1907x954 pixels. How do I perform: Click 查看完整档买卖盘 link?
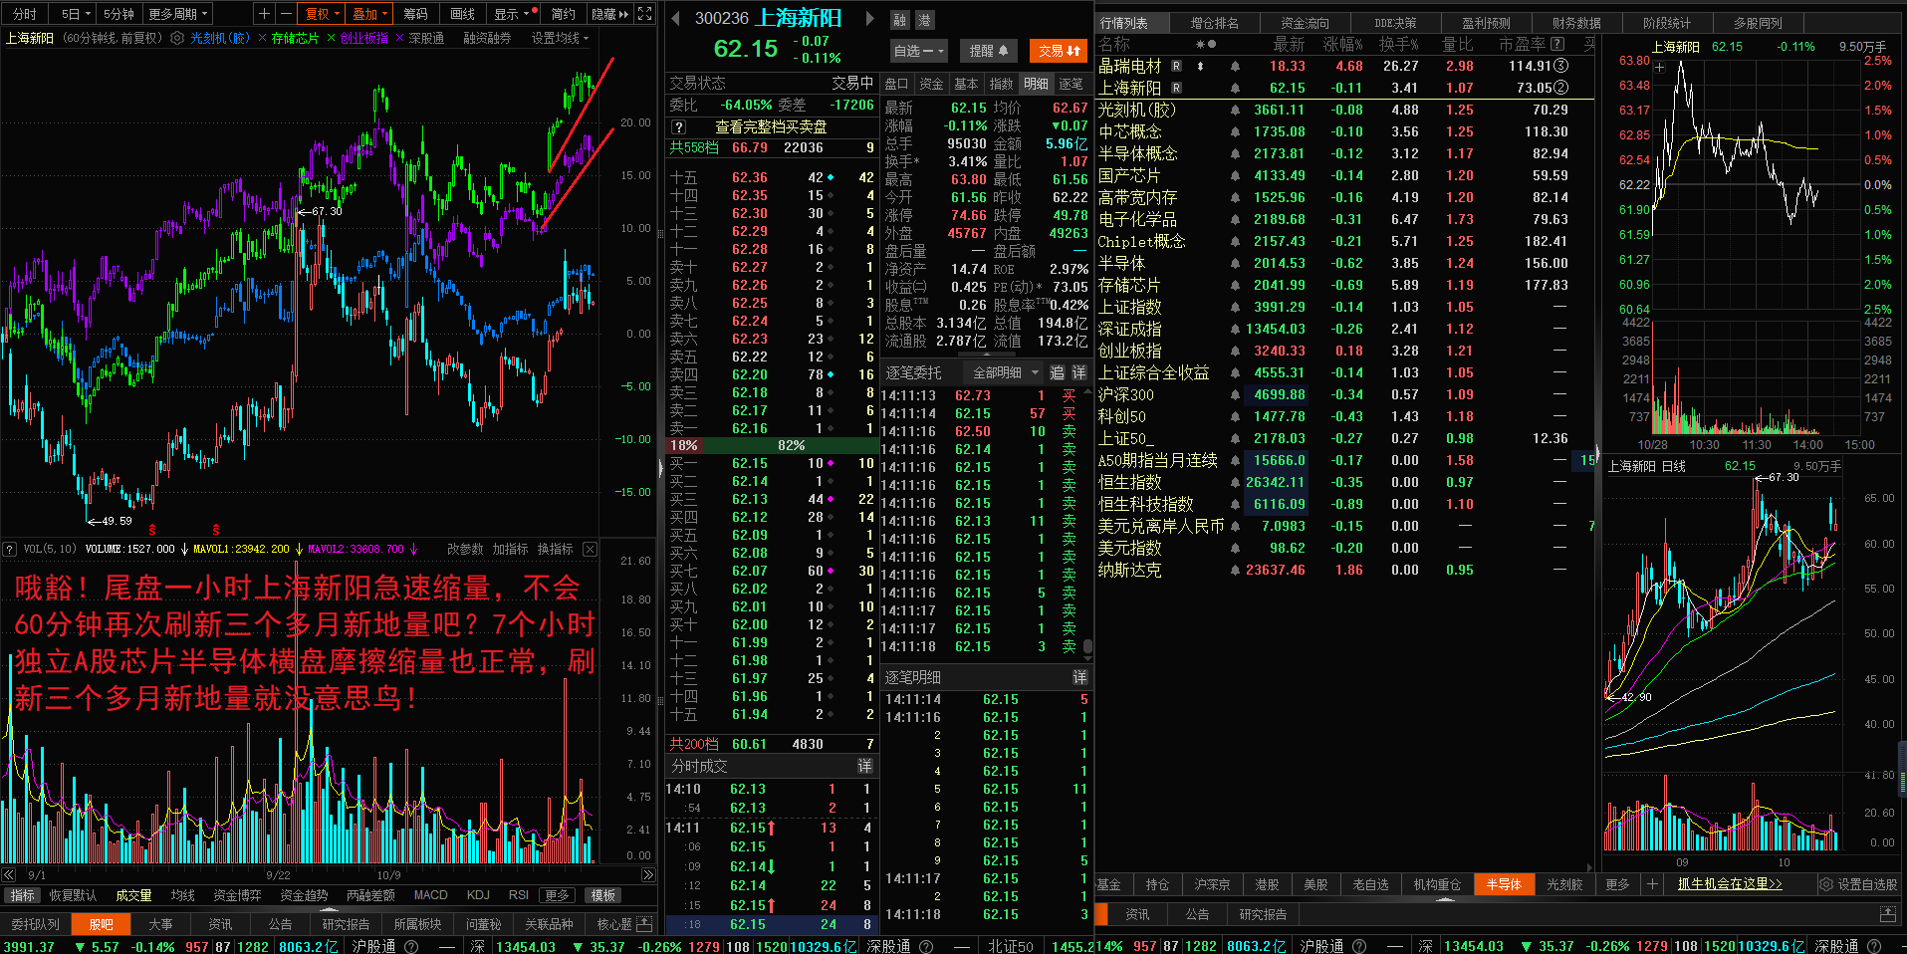[771, 127]
